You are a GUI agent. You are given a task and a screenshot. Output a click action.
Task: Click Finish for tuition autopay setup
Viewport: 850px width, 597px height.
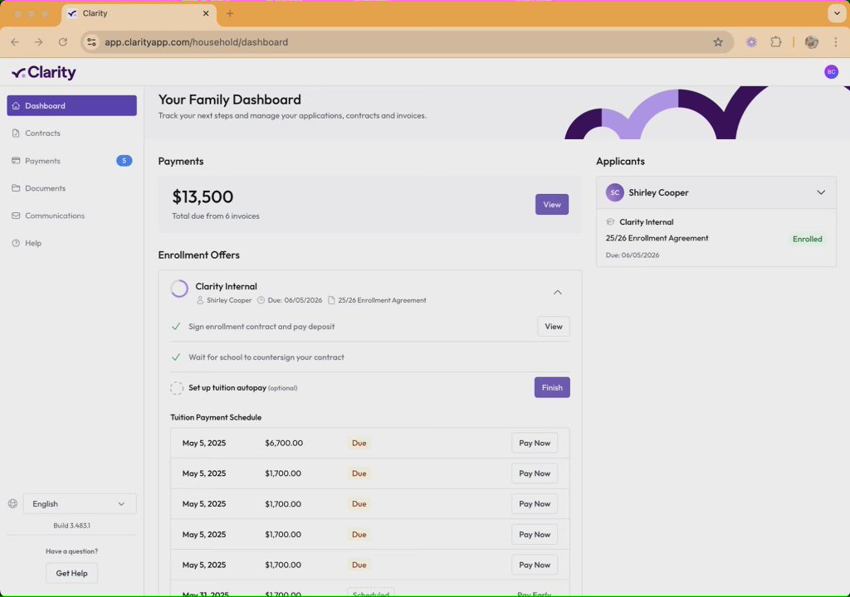pyautogui.click(x=552, y=387)
